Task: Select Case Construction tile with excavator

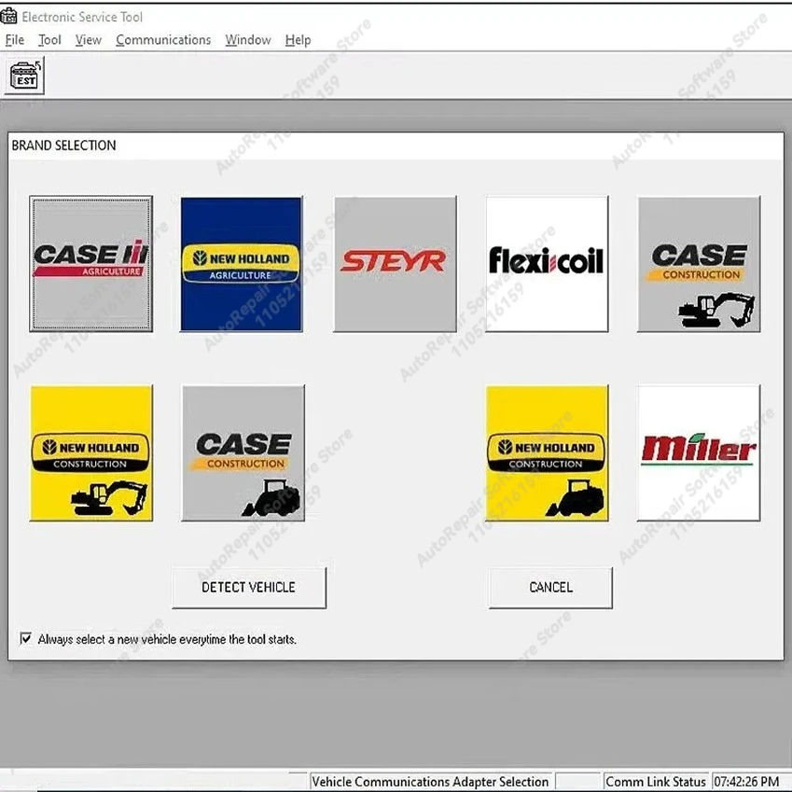Action: pyautogui.click(x=699, y=264)
